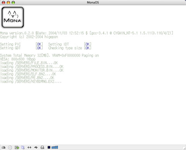Viewport: 186px width, 150px height.
Task: Click 'Setting GDT' text
Action: (10, 48)
